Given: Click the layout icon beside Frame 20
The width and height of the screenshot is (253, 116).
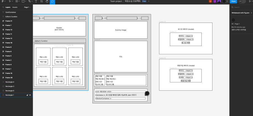Looking at the screenshot, I should pos(3,78).
